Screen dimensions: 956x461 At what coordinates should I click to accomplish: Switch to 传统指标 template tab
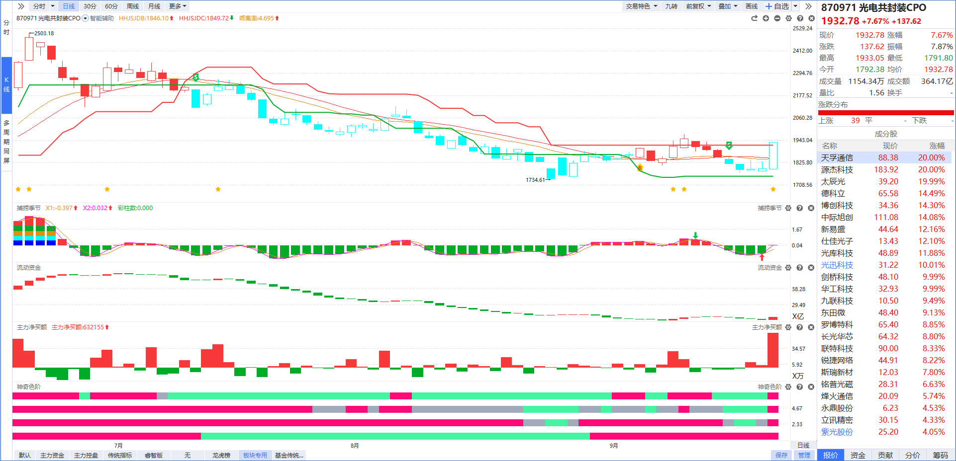[120, 455]
